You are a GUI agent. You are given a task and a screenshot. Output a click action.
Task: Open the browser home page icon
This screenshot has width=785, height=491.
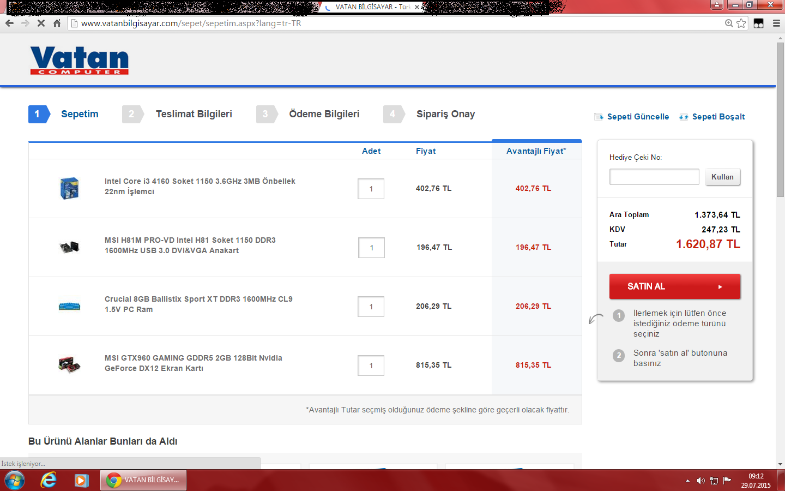tap(57, 23)
